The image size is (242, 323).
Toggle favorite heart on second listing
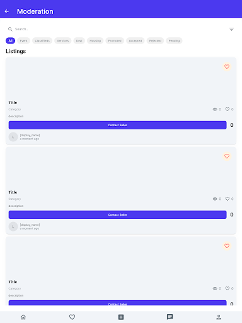point(227,156)
